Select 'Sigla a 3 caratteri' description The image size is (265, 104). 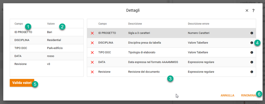pos(139,33)
